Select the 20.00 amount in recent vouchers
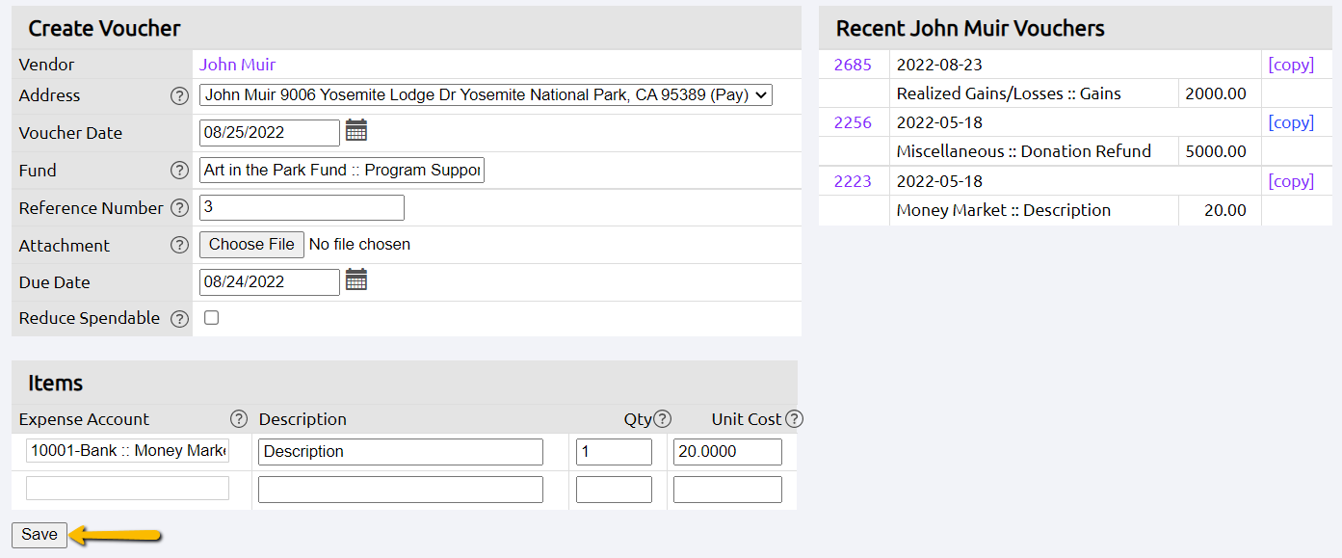This screenshot has width=1342, height=558. point(1225,210)
